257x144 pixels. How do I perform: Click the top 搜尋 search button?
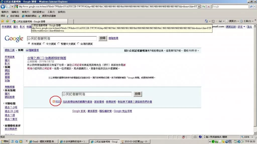tap(103, 38)
